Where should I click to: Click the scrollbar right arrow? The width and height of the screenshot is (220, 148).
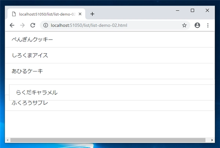212,140
